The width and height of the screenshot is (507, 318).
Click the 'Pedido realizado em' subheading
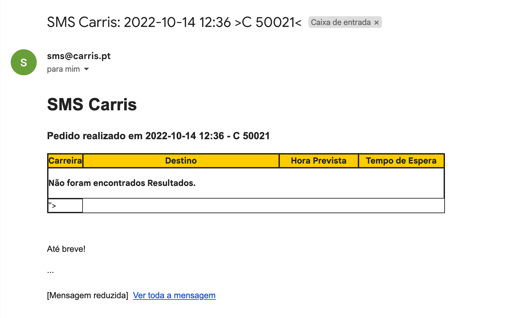pyautogui.click(x=158, y=136)
